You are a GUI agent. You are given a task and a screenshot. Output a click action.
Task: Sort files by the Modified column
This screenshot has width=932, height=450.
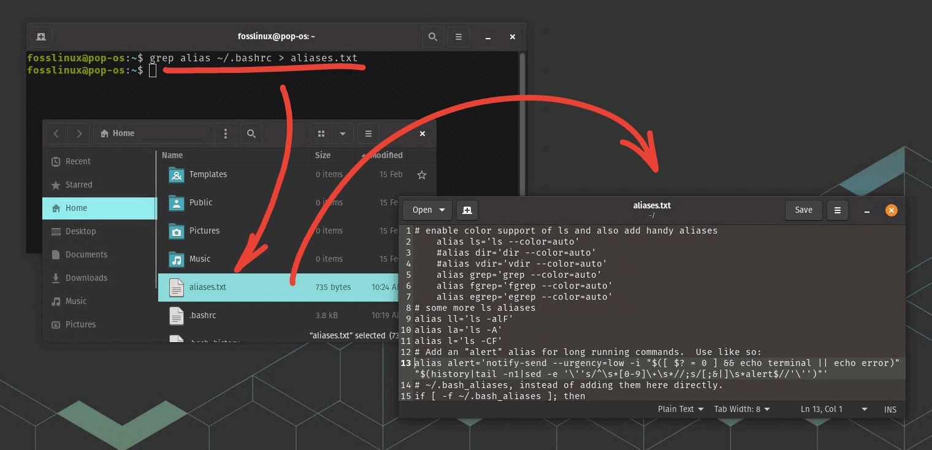tap(381, 155)
